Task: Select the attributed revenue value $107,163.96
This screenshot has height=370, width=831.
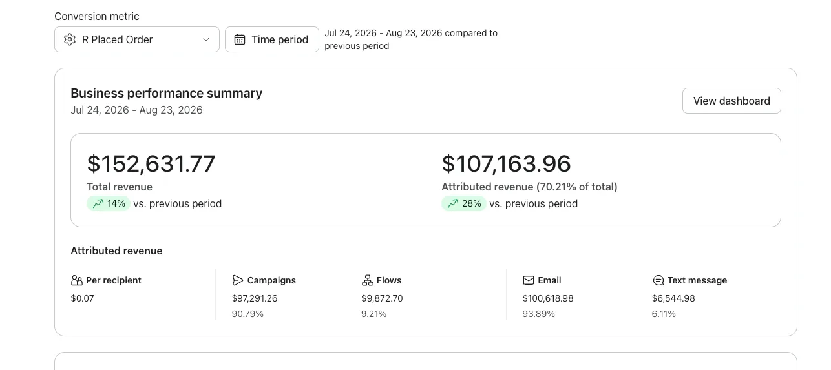Action: tap(506, 164)
